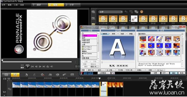Image resolution: width=187 pixels, height=97 pixels.
Task: Toggle 素材 (clip) playback mode
Action: 22,67
